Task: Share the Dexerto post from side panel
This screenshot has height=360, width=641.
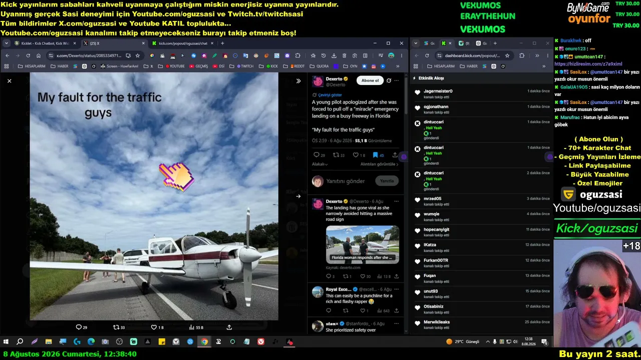Action: (395, 155)
